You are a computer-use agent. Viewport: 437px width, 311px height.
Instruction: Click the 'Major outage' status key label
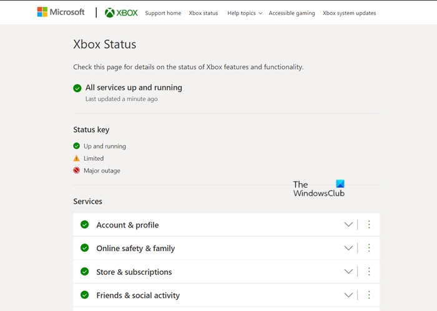click(x=102, y=171)
